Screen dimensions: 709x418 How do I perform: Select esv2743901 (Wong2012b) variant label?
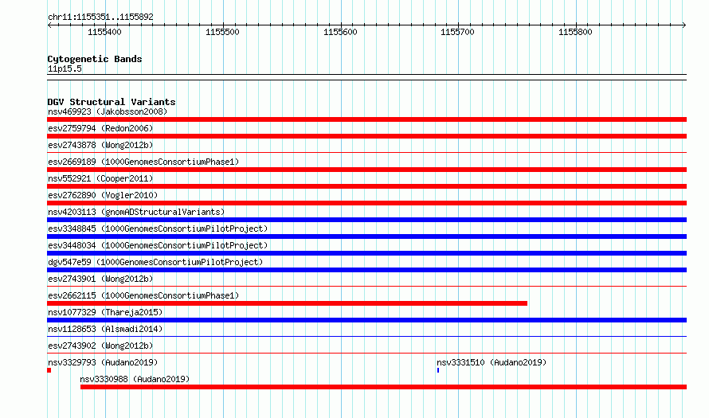click(100, 279)
